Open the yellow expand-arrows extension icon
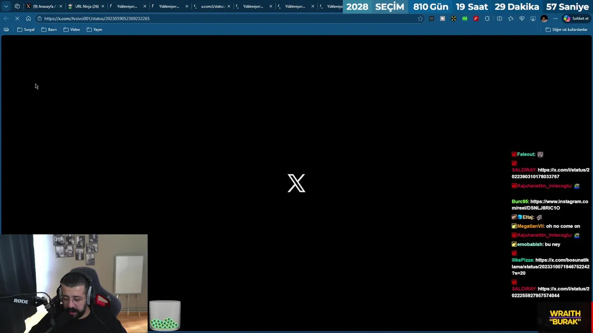 [454, 18]
